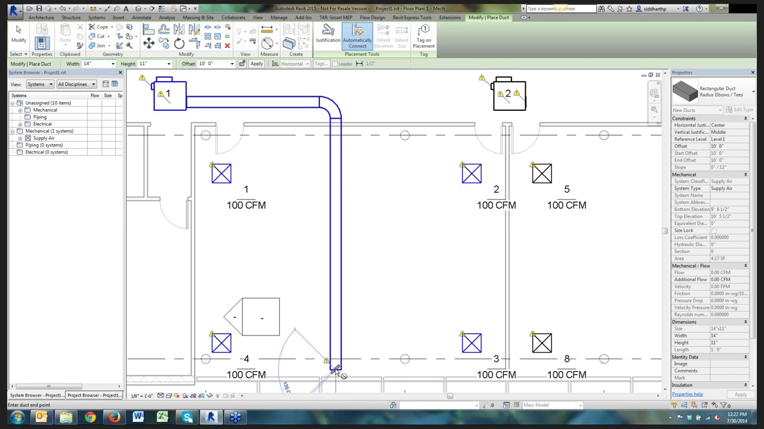Click the Width value field in Properties

pyautogui.click(x=729, y=336)
